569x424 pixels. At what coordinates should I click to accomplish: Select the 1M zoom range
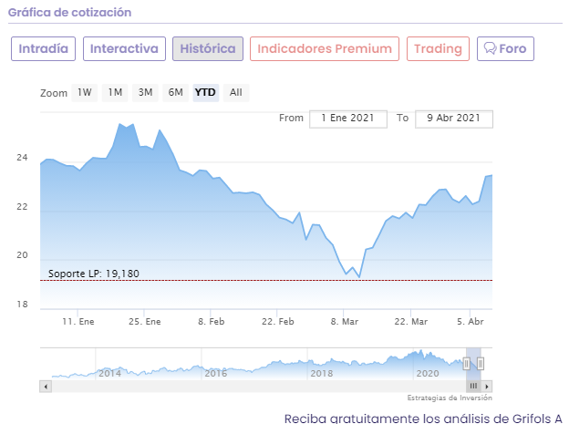[x=114, y=92]
